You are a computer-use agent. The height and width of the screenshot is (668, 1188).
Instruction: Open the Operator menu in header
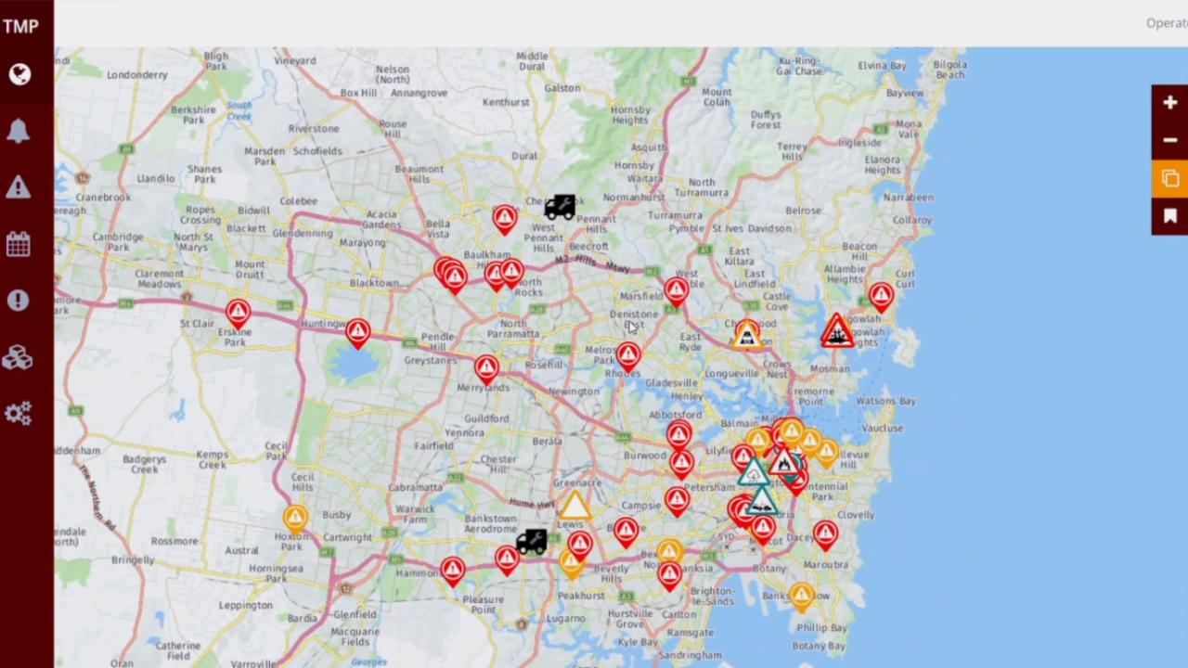pyautogui.click(x=1166, y=23)
